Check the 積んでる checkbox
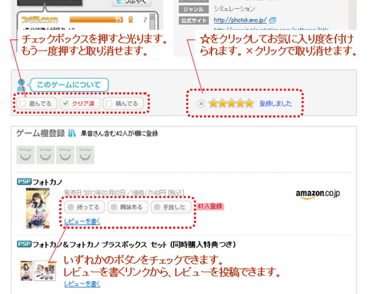 [109, 104]
